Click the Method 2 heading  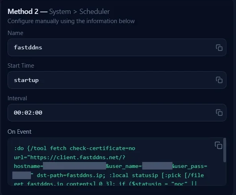(23, 12)
